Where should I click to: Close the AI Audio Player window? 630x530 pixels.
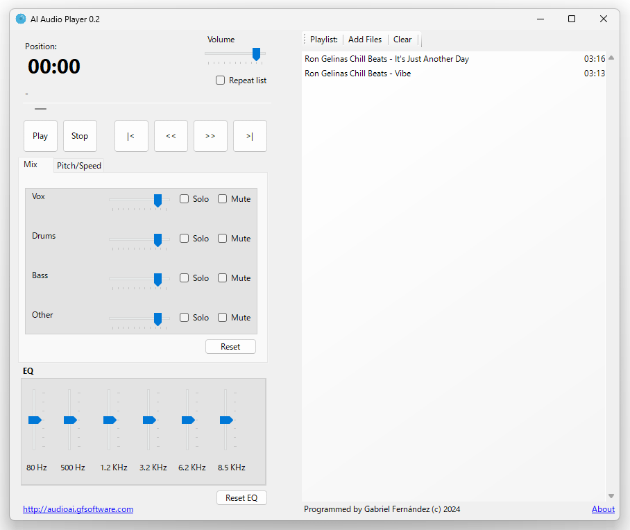tap(604, 19)
